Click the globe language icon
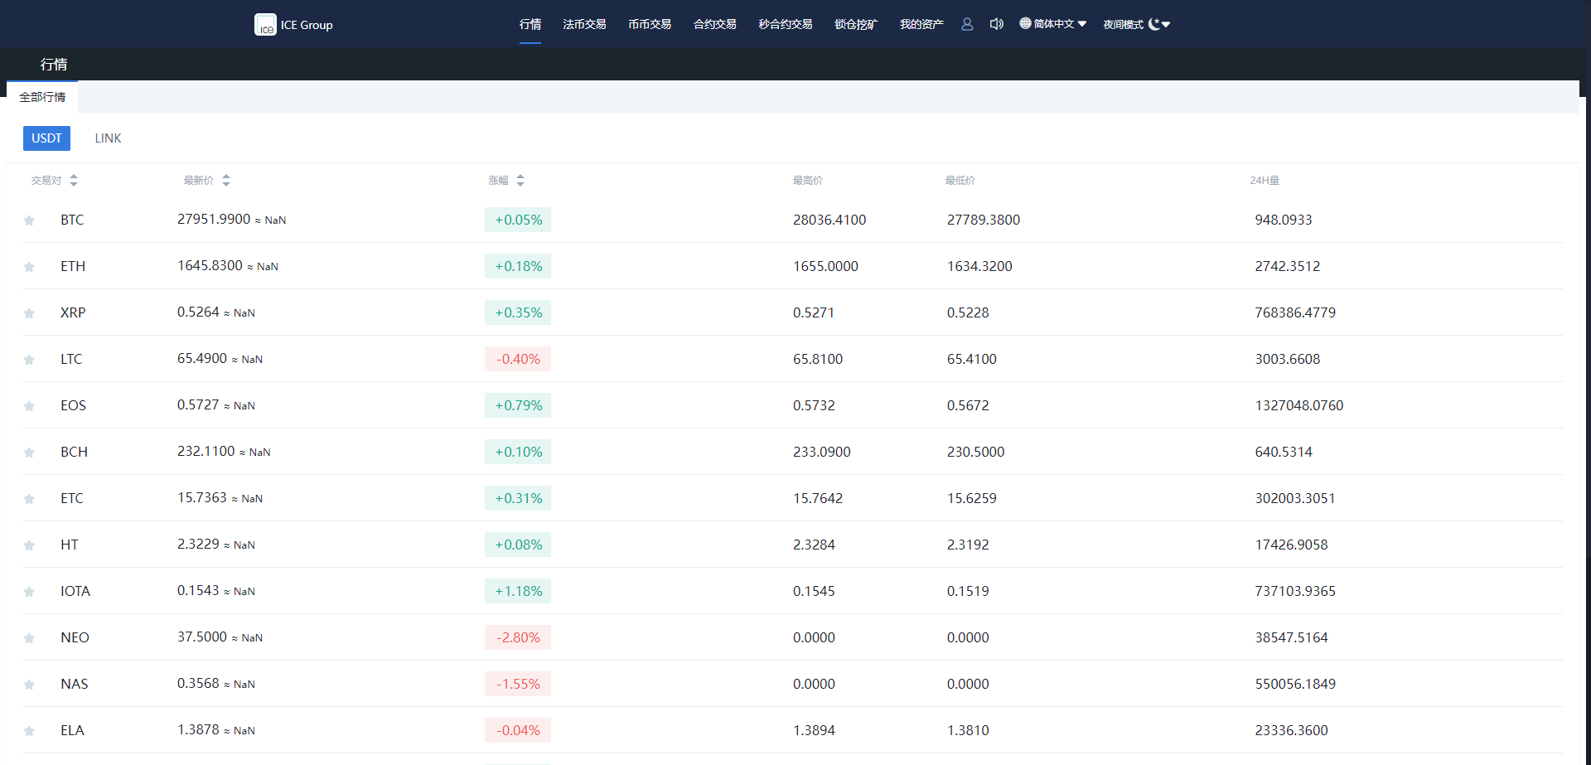Image resolution: width=1591 pixels, height=765 pixels. 1026,23
